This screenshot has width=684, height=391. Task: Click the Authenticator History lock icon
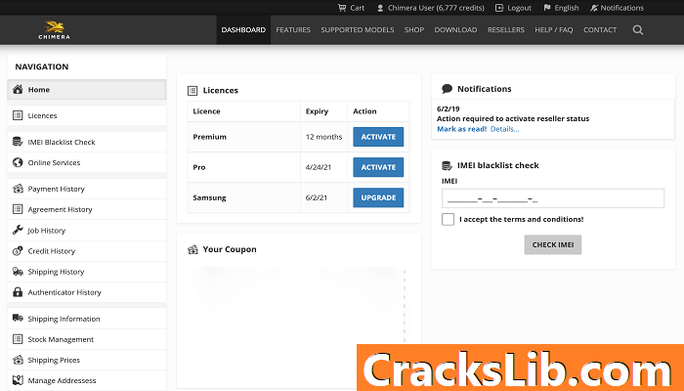tap(18, 292)
